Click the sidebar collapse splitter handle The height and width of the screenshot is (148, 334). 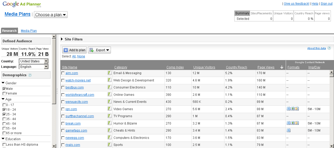[57, 91]
